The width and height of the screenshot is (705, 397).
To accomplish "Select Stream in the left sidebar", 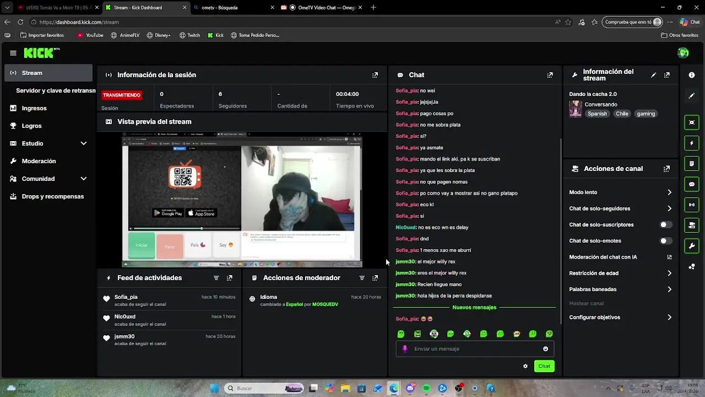I will pos(48,73).
